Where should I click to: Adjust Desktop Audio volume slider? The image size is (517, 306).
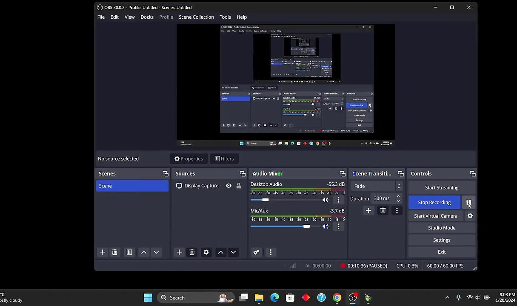285,200
